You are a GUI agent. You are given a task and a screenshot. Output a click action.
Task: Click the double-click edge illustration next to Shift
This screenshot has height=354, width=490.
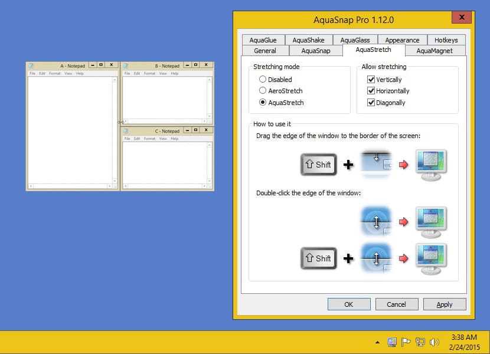[376, 258]
